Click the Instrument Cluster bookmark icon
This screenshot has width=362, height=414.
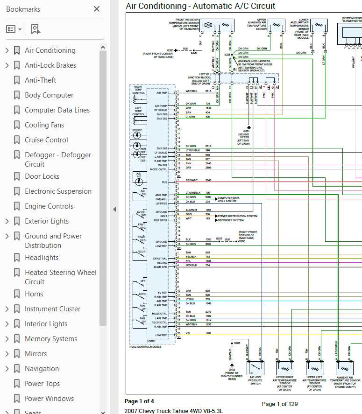point(17,309)
